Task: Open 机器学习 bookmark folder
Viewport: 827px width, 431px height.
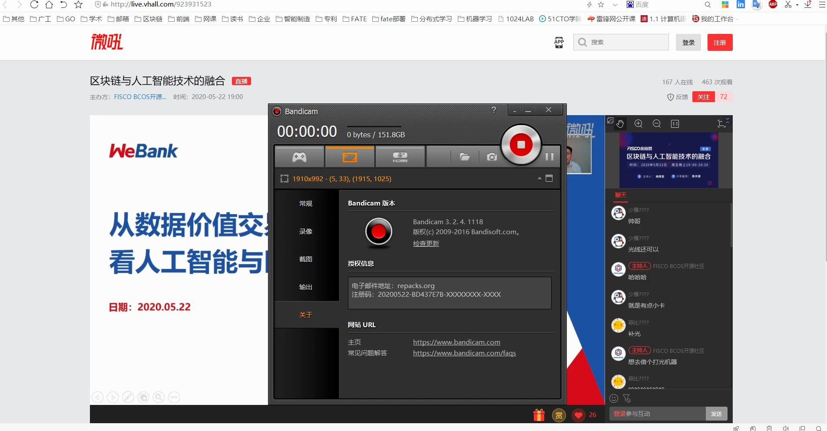Action: [475, 19]
